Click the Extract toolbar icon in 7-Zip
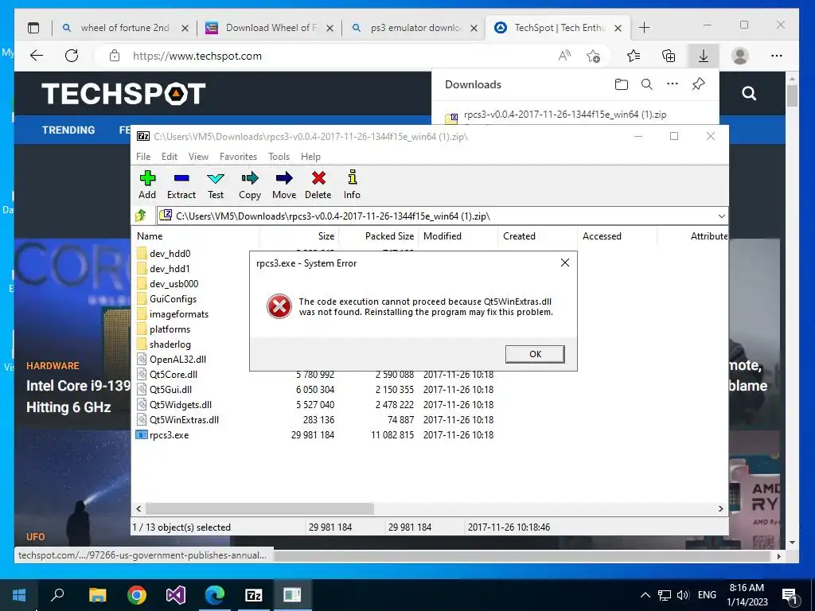Screen dimensions: 815x611 [181, 185]
